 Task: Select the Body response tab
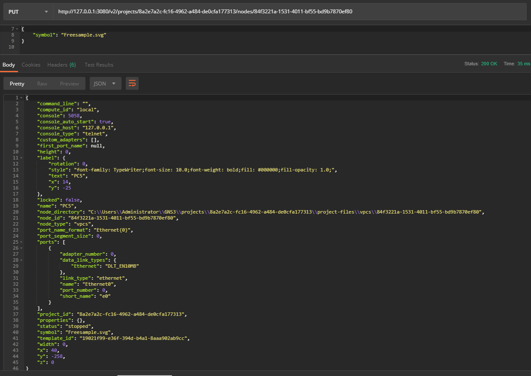point(9,64)
